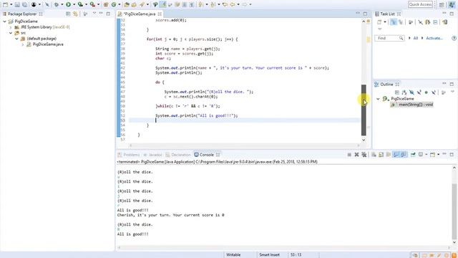Toggle Show Console on standard output change

(x=396, y=155)
